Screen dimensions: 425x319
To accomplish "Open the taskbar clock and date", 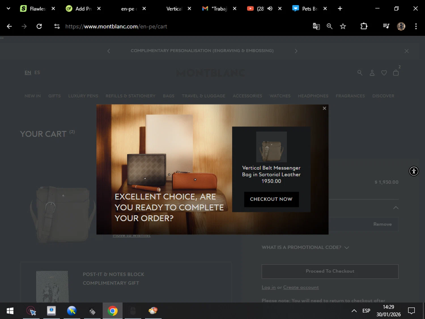I will point(388,311).
